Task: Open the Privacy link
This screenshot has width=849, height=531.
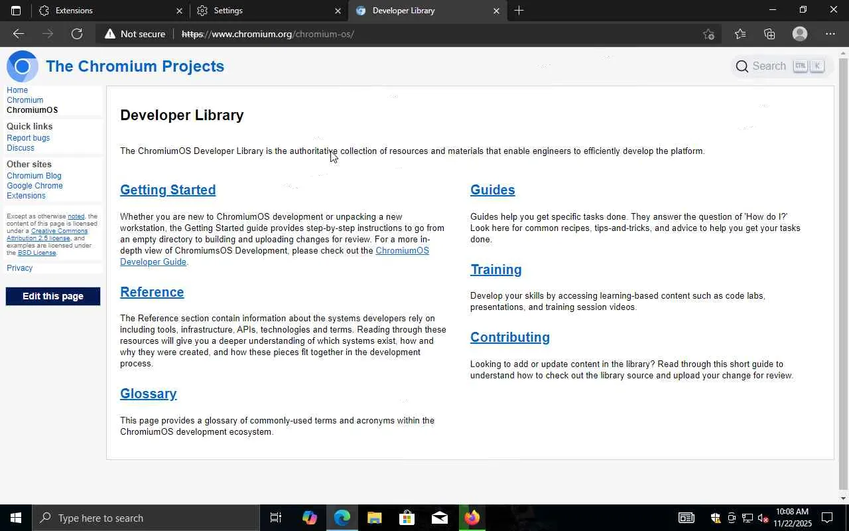Action: 20,268
